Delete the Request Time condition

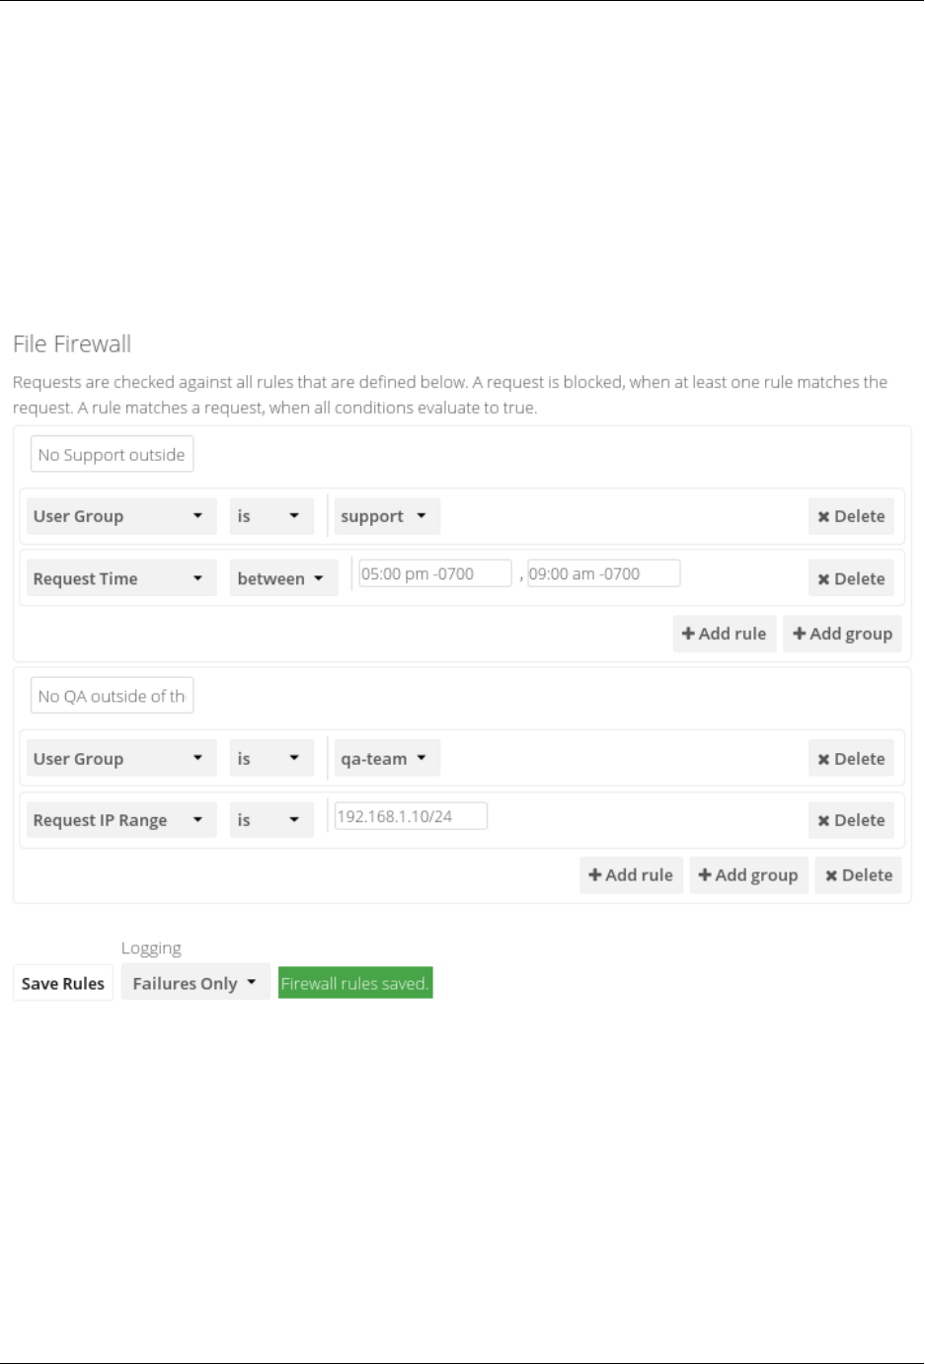851,578
